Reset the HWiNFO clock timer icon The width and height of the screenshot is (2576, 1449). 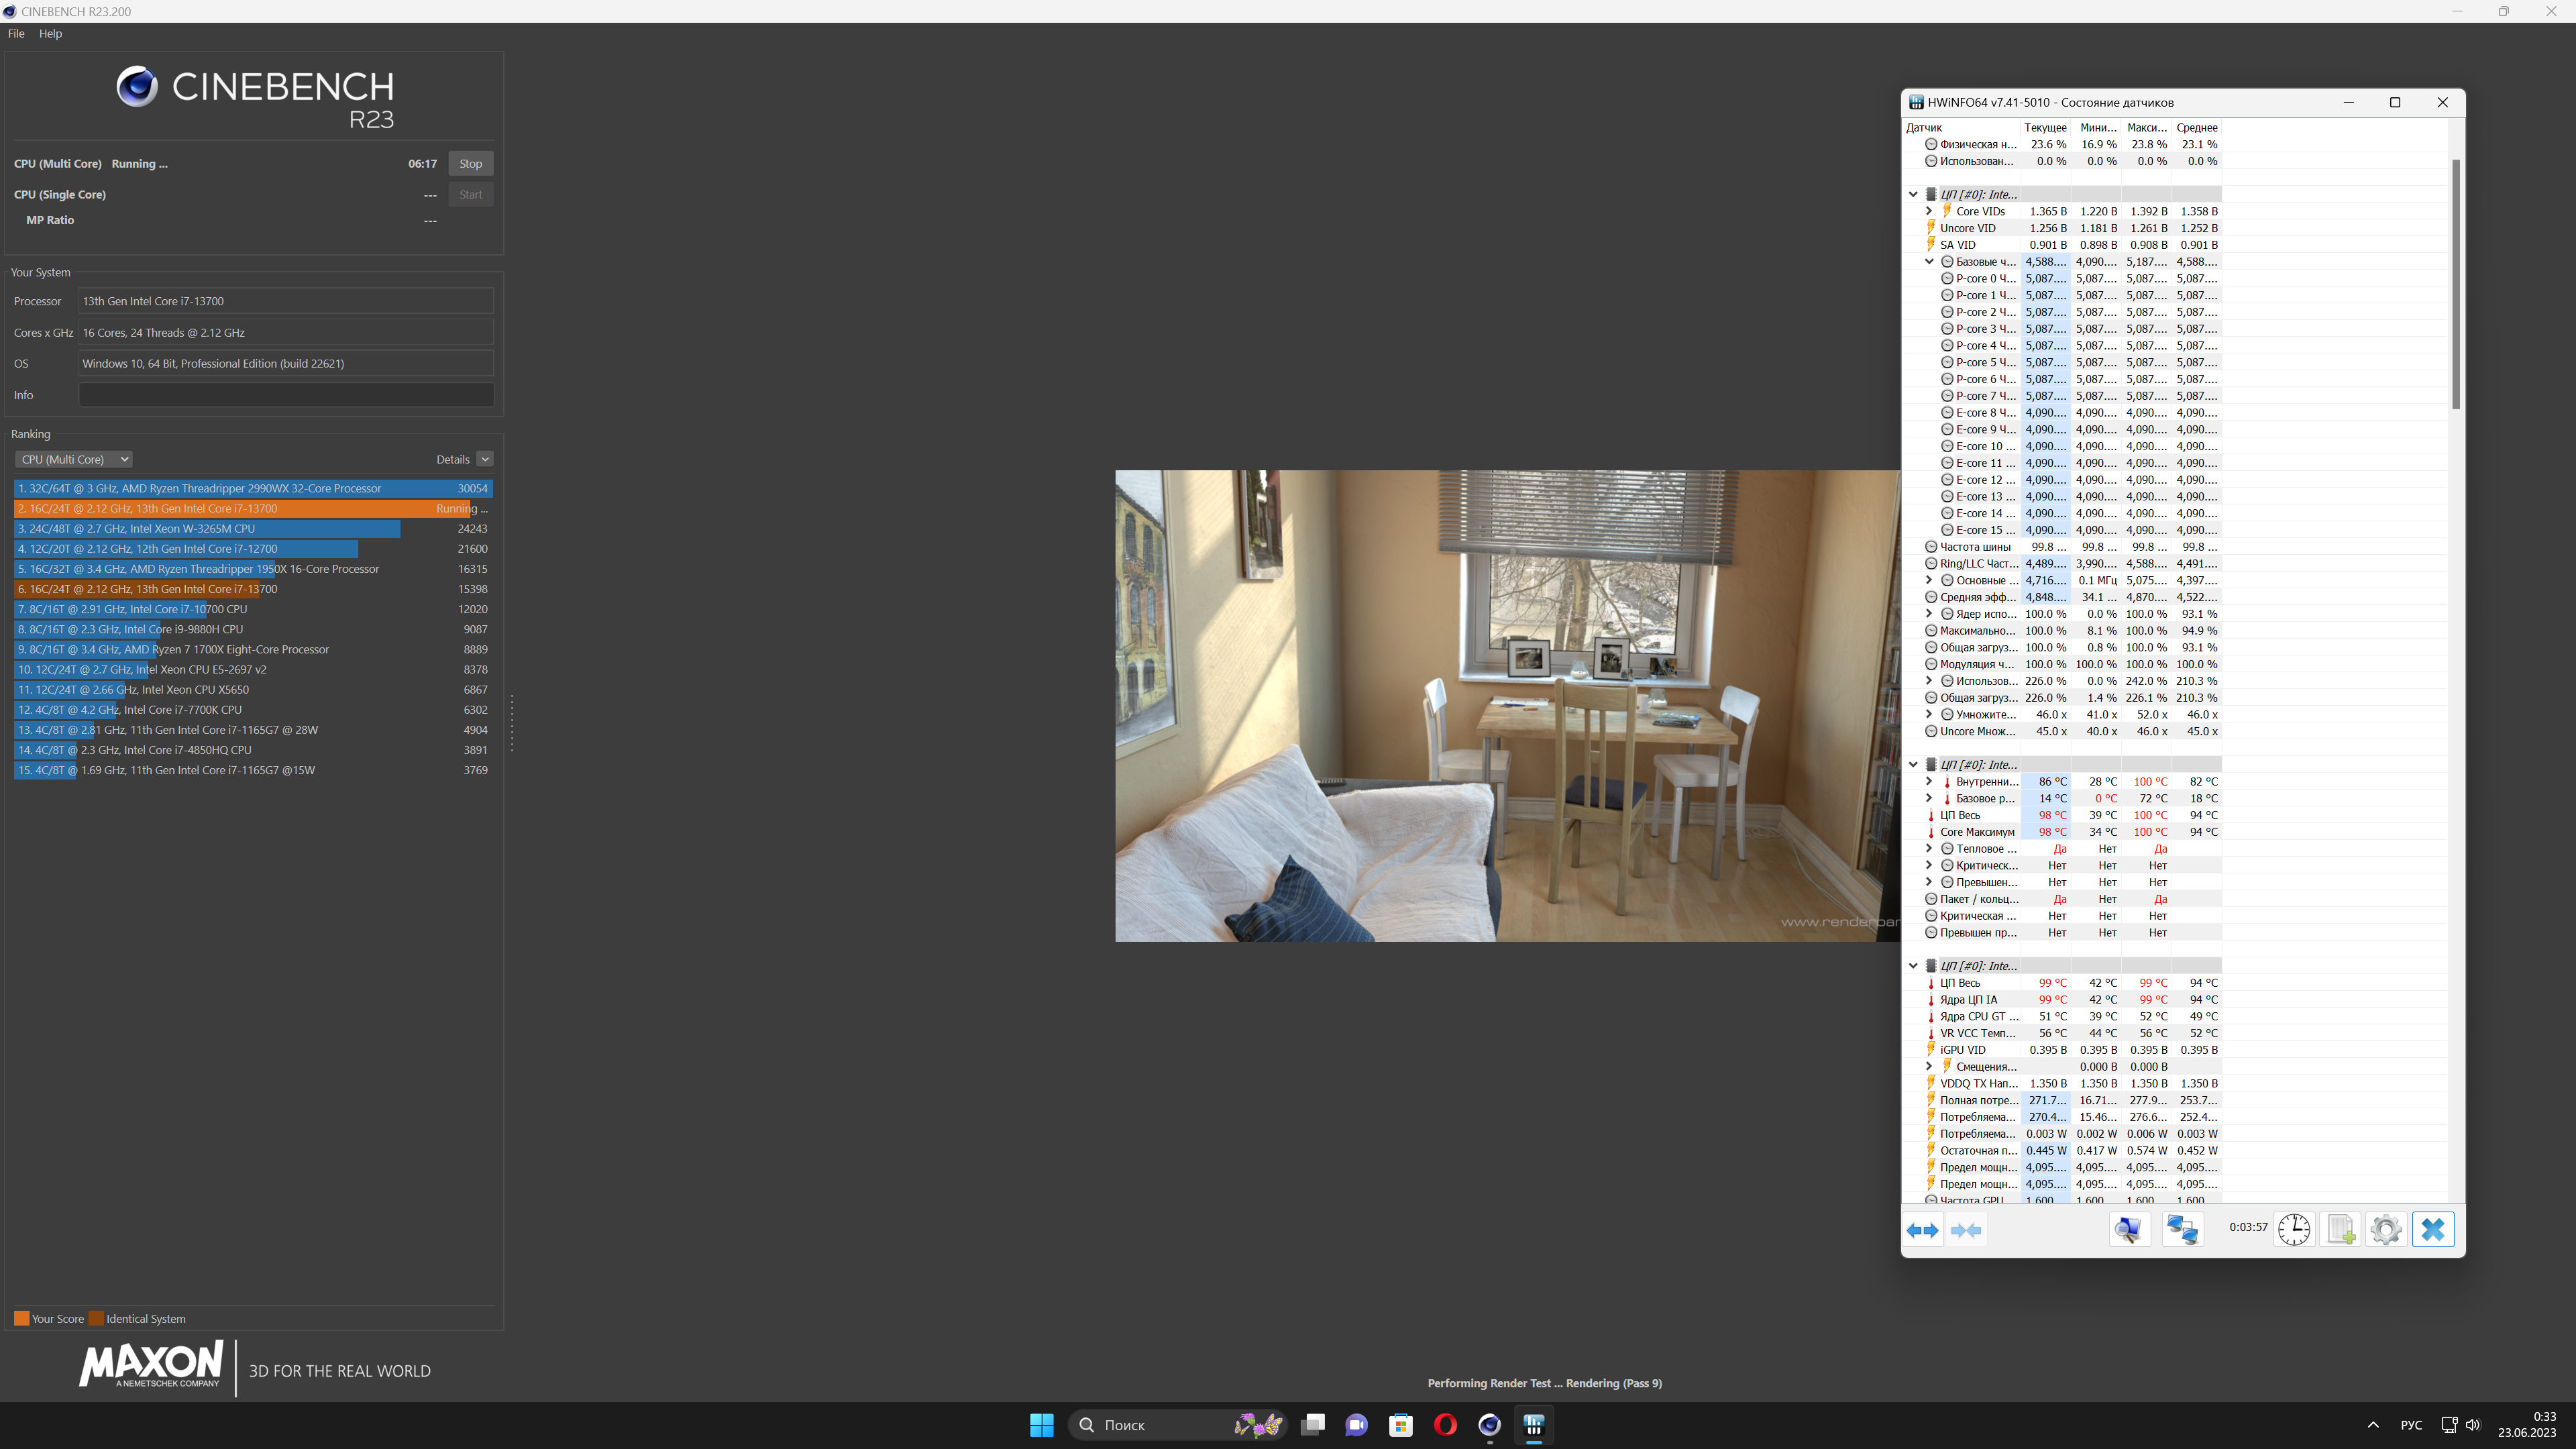[x=2294, y=1230]
